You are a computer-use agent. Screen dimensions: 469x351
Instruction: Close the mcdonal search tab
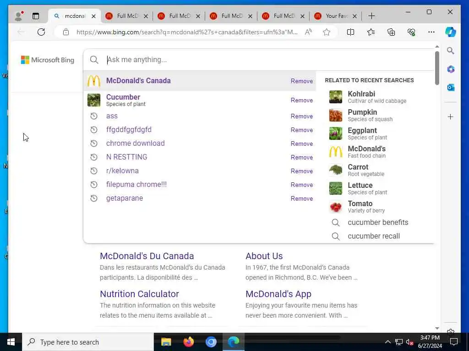point(93,16)
